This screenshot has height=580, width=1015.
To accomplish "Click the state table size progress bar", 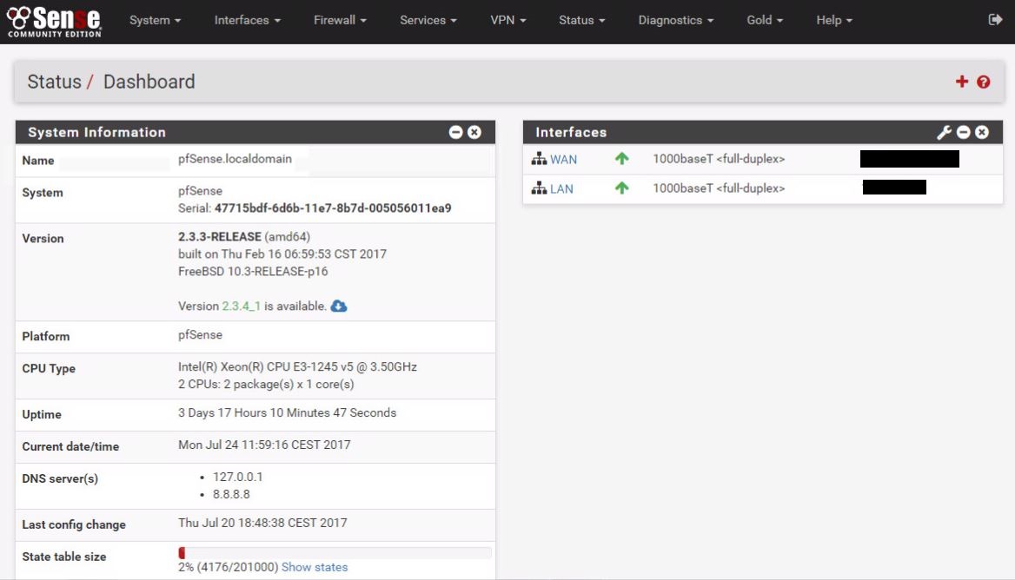I will pos(335,552).
